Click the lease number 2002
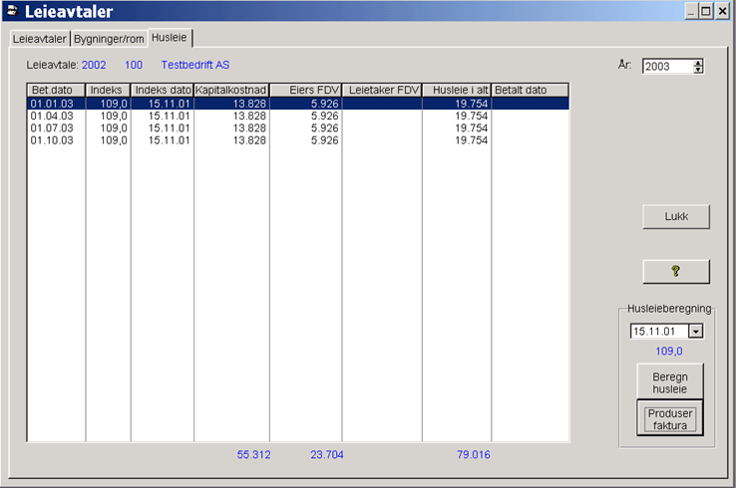The width and height of the screenshot is (736, 488). 94,65
